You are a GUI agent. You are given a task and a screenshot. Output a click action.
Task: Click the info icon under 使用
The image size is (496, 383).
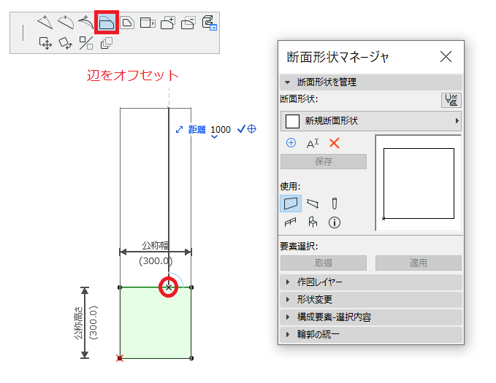pos(335,223)
